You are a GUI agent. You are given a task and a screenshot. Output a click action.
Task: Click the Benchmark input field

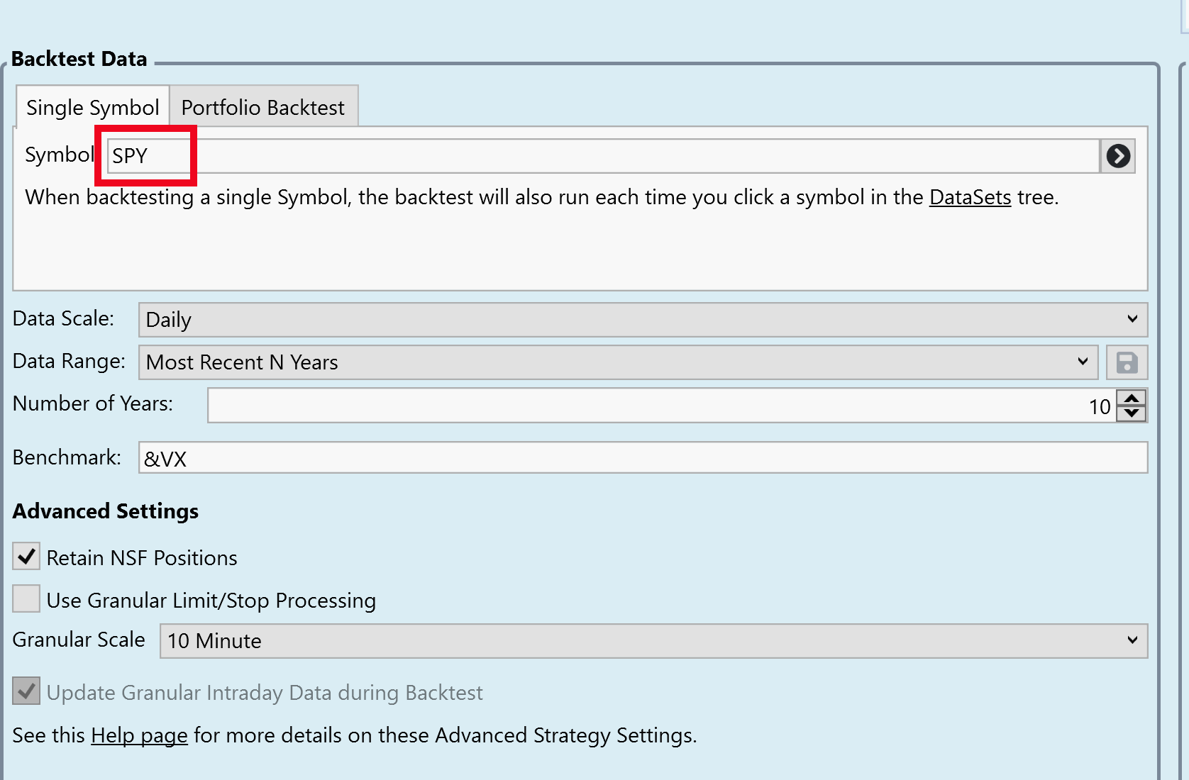[x=642, y=458]
